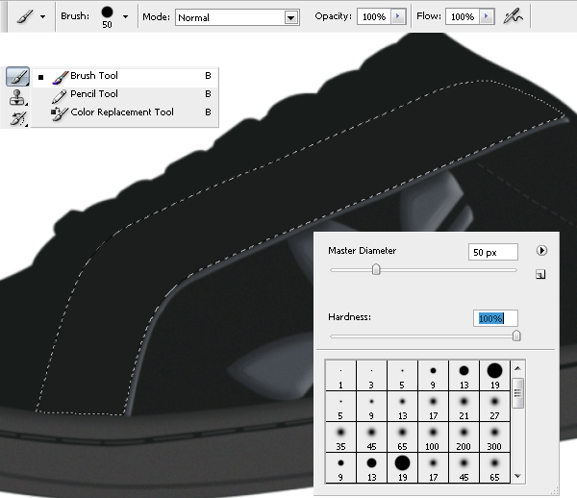Select the bottom-row hard 19 brush
577x498 pixels.
pyautogui.click(x=402, y=468)
